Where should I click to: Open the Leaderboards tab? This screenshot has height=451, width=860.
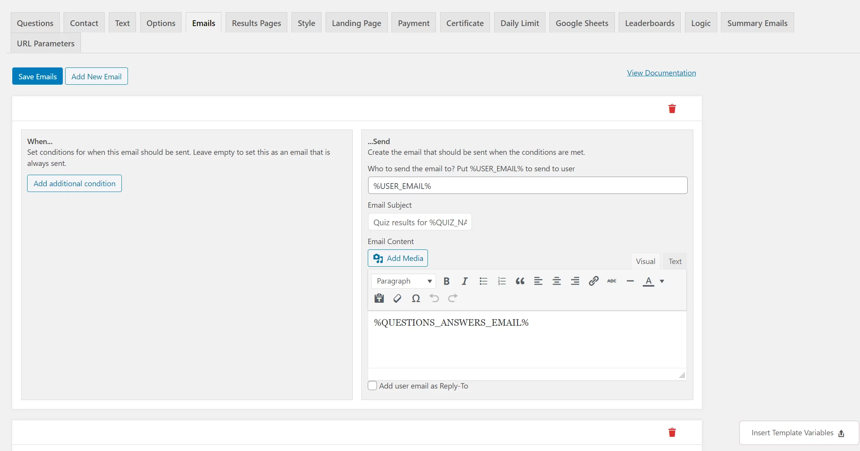(x=649, y=23)
